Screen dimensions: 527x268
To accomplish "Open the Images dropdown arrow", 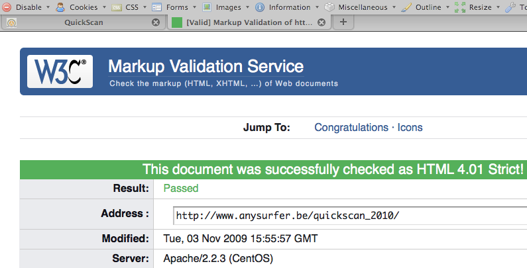I will coord(247,7).
